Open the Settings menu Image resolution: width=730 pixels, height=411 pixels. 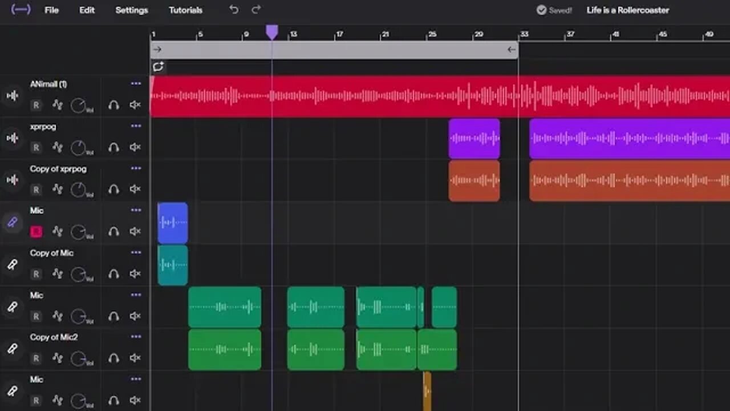[x=132, y=10]
